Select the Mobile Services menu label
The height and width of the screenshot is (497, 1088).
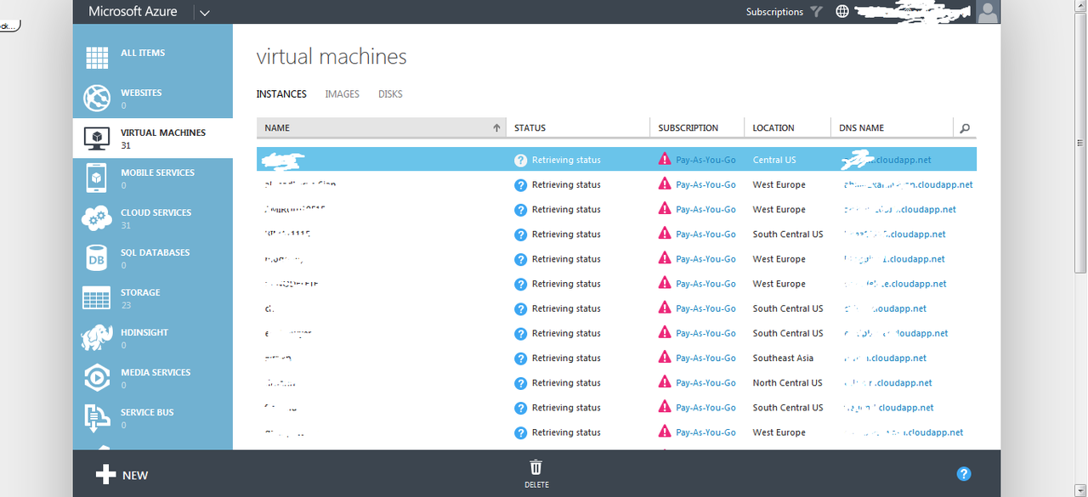(158, 172)
